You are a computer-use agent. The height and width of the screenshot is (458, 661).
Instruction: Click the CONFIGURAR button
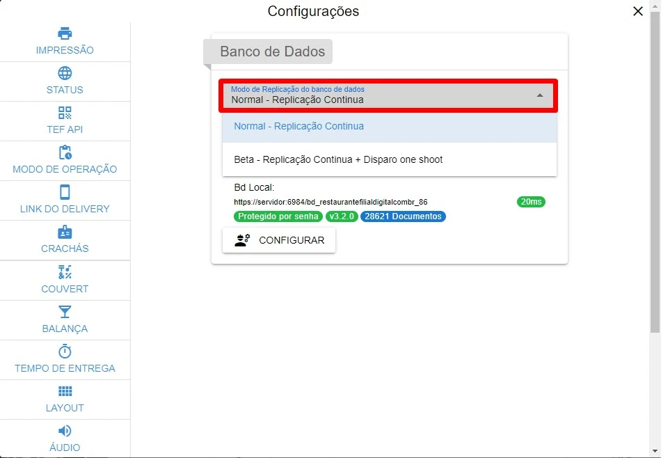click(x=279, y=240)
